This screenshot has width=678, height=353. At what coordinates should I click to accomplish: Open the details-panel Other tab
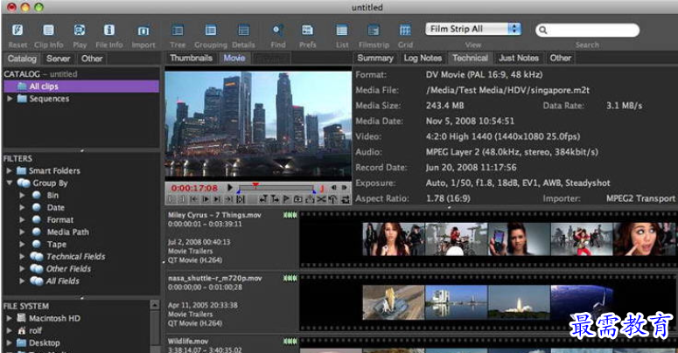point(561,58)
